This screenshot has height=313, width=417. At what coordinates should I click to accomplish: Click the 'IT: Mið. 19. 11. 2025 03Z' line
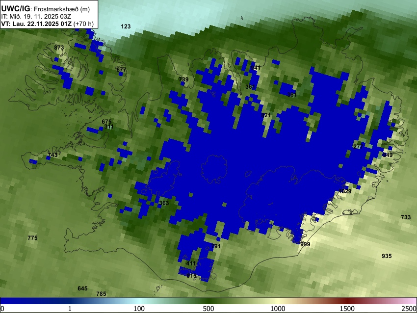tap(36, 17)
